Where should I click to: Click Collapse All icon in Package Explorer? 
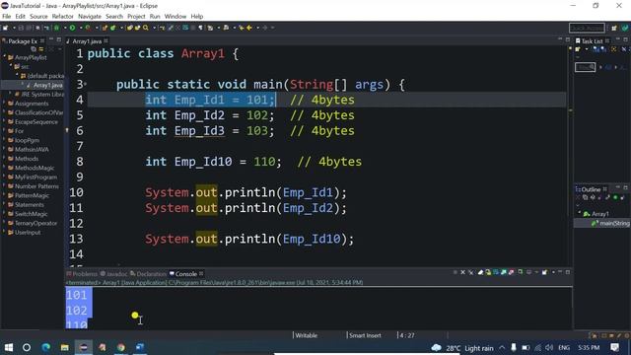34,49
